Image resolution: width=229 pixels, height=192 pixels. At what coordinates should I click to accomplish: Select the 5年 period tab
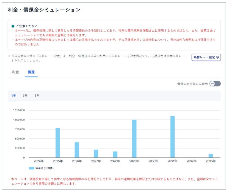coord(37,96)
